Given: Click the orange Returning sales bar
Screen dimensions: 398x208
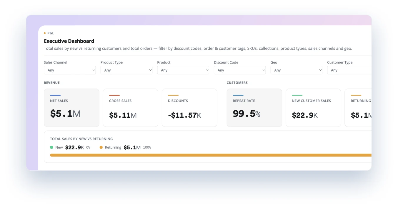Looking at the screenshot, I should pyautogui.click(x=211, y=155).
